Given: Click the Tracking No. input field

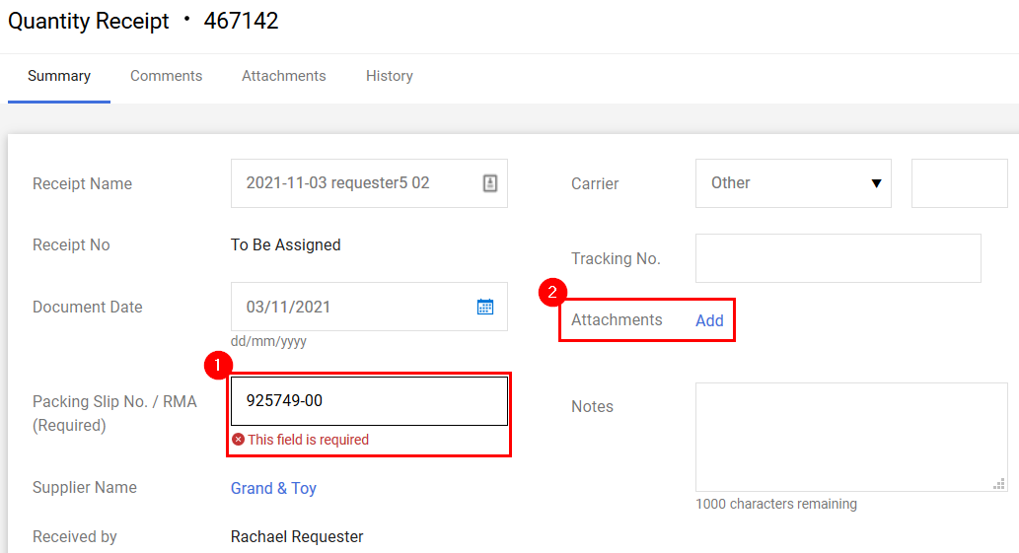Looking at the screenshot, I should click(x=838, y=258).
